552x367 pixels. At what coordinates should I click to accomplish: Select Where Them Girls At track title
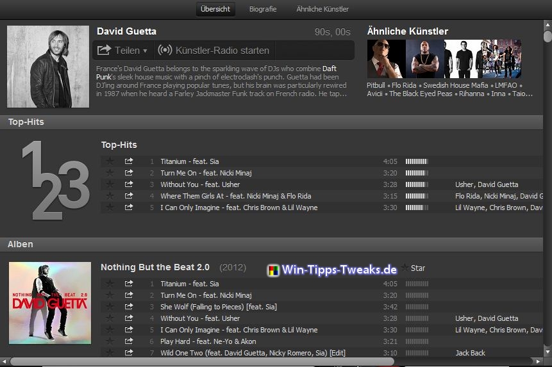(236, 196)
